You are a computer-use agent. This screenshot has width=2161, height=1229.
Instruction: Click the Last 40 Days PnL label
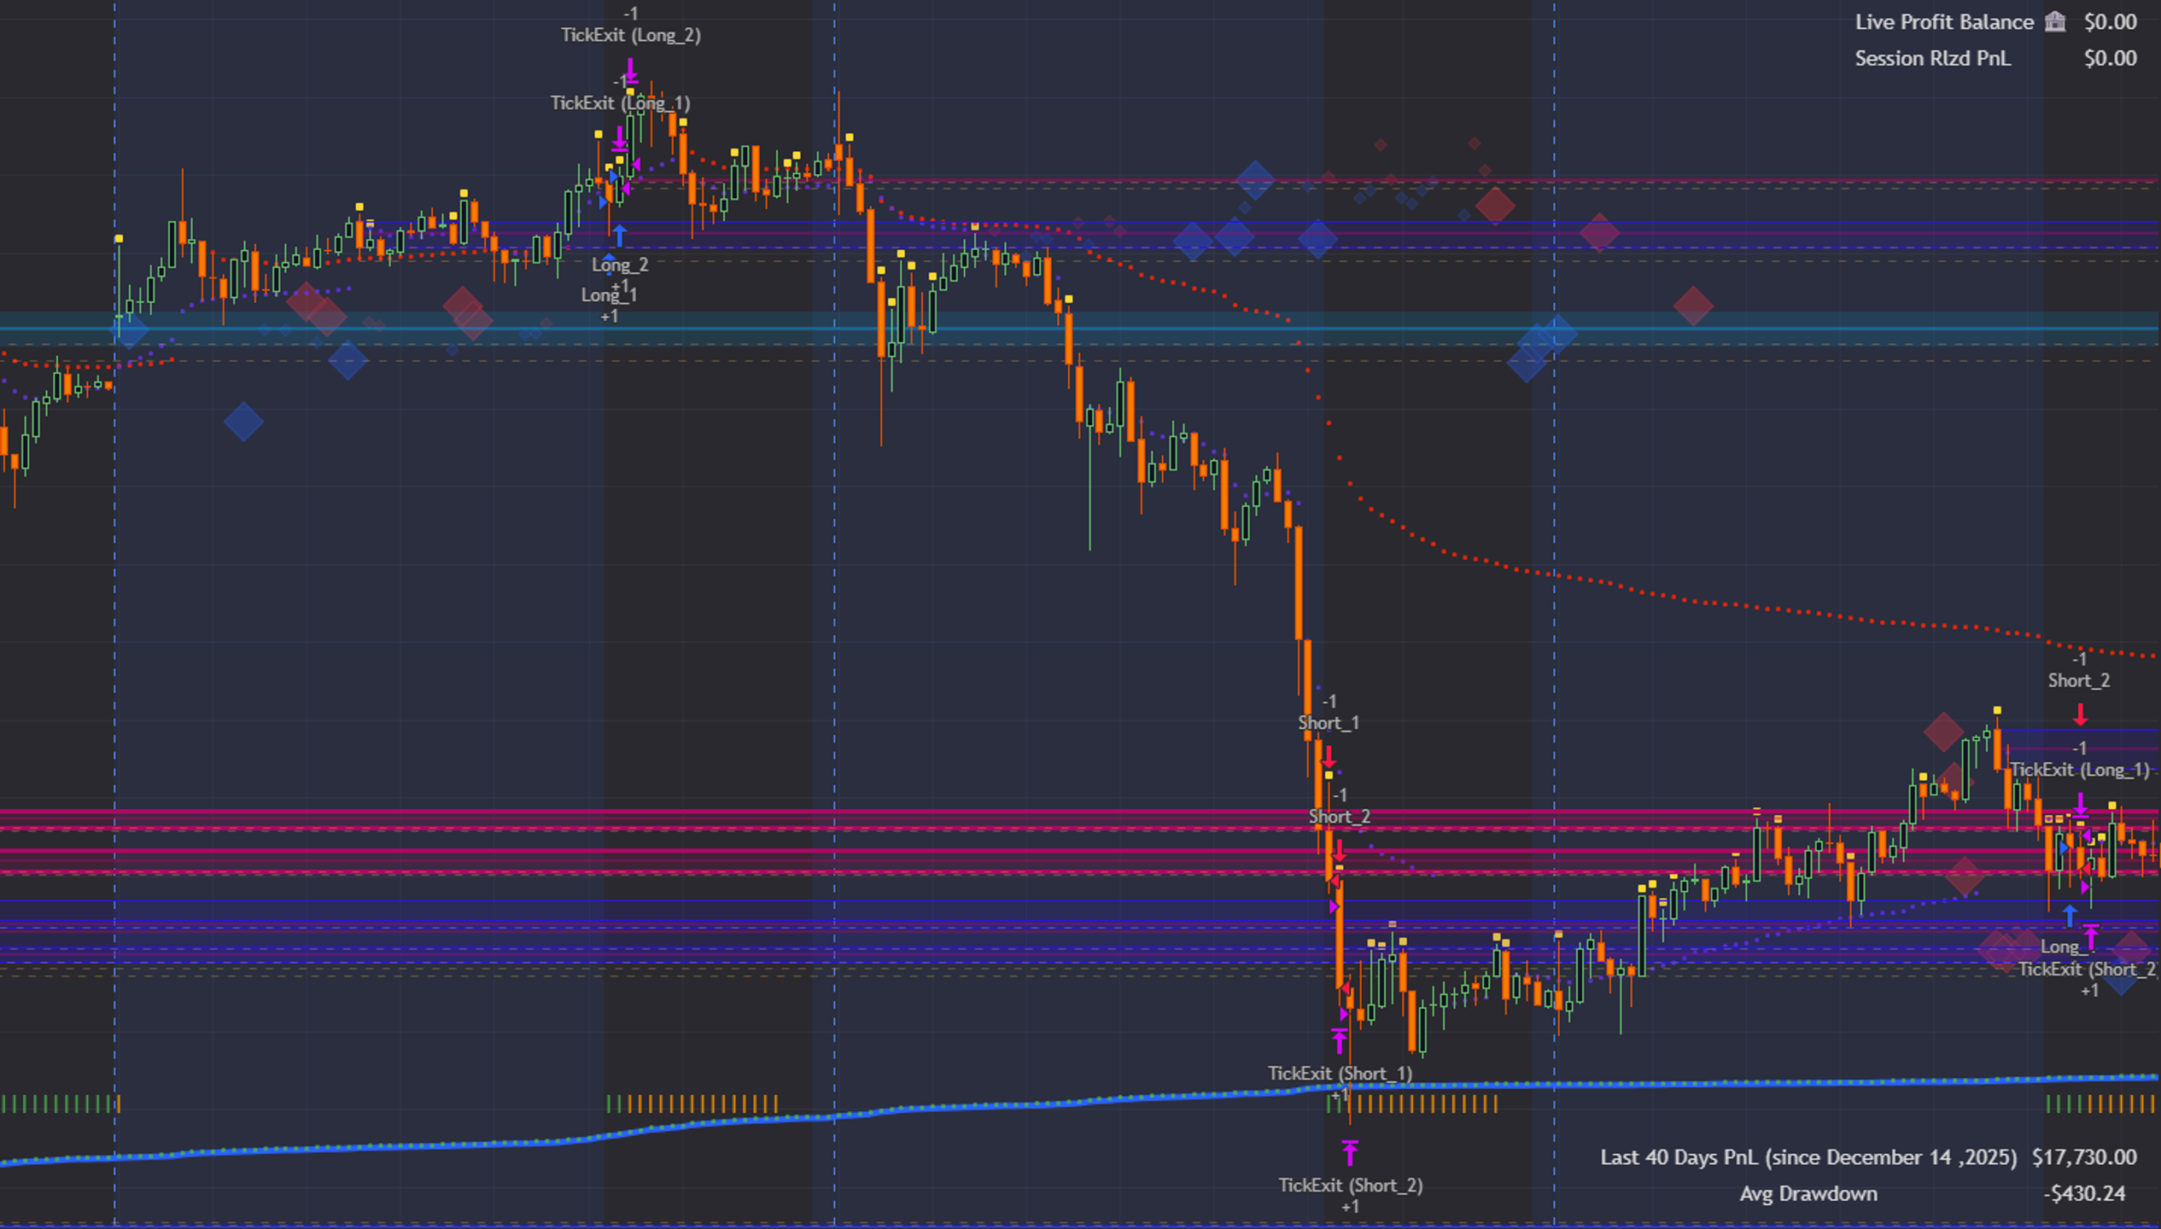click(x=1808, y=1157)
